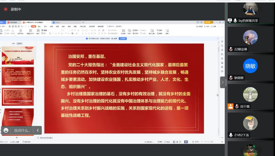Start slideshow from current slide icon
275x156 pixels.
21,31
